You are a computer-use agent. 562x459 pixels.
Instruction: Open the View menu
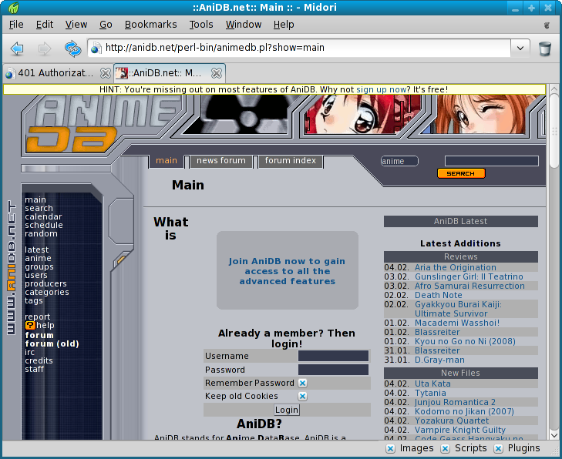click(x=76, y=25)
